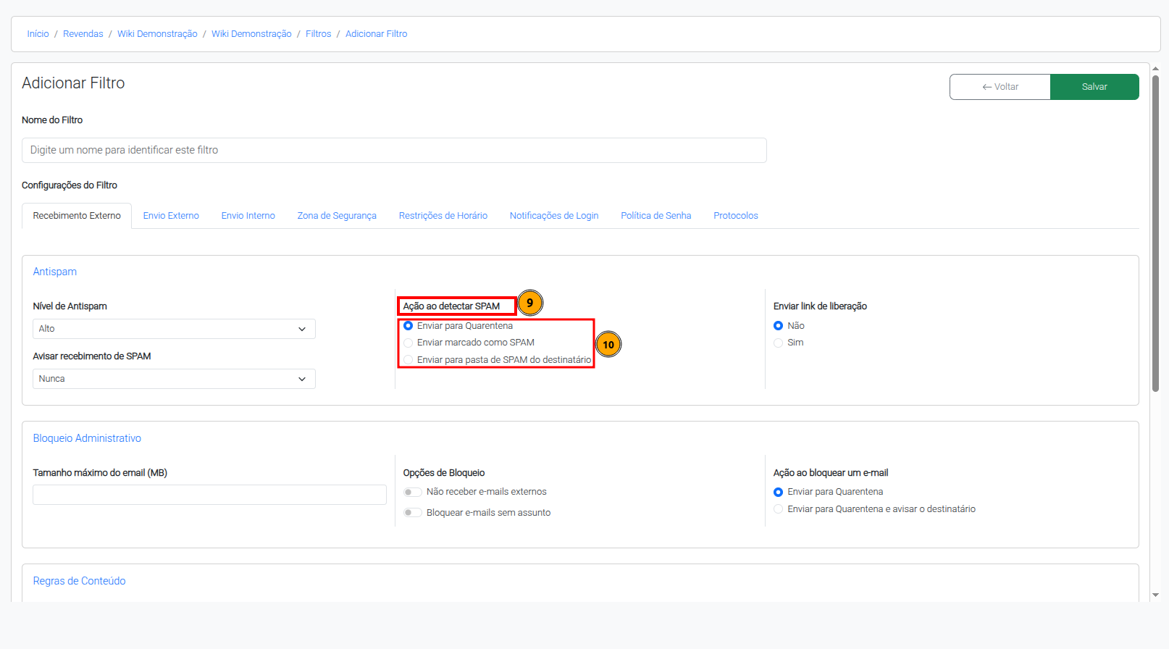This screenshot has width=1169, height=649.
Task: Click the Bloqueio Administrativo section heading
Action: pos(87,438)
